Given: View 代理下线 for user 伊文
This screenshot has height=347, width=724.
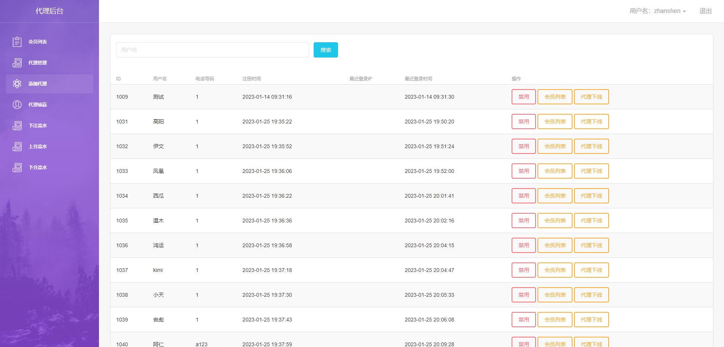Looking at the screenshot, I should (x=591, y=146).
